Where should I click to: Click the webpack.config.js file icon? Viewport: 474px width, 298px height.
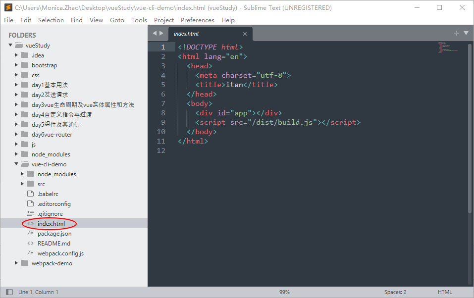pyautogui.click(x=31, y=253)
